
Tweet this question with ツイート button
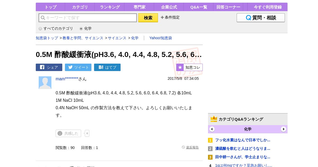[78, 67]
